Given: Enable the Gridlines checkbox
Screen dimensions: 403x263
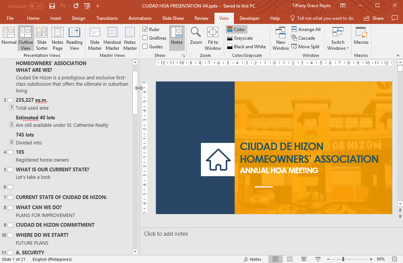Looking at the screenshot, I should coord(145,37).
